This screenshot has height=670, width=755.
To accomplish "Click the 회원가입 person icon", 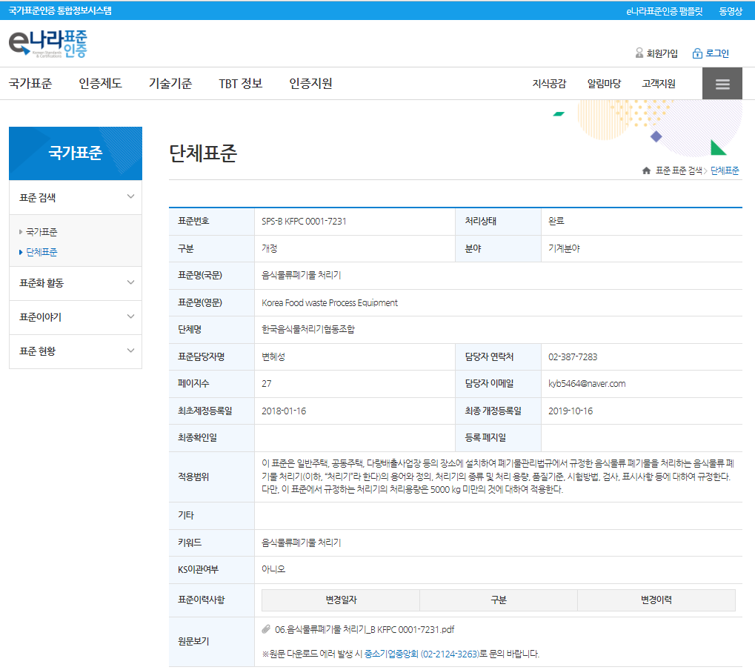I will [639, 53].
